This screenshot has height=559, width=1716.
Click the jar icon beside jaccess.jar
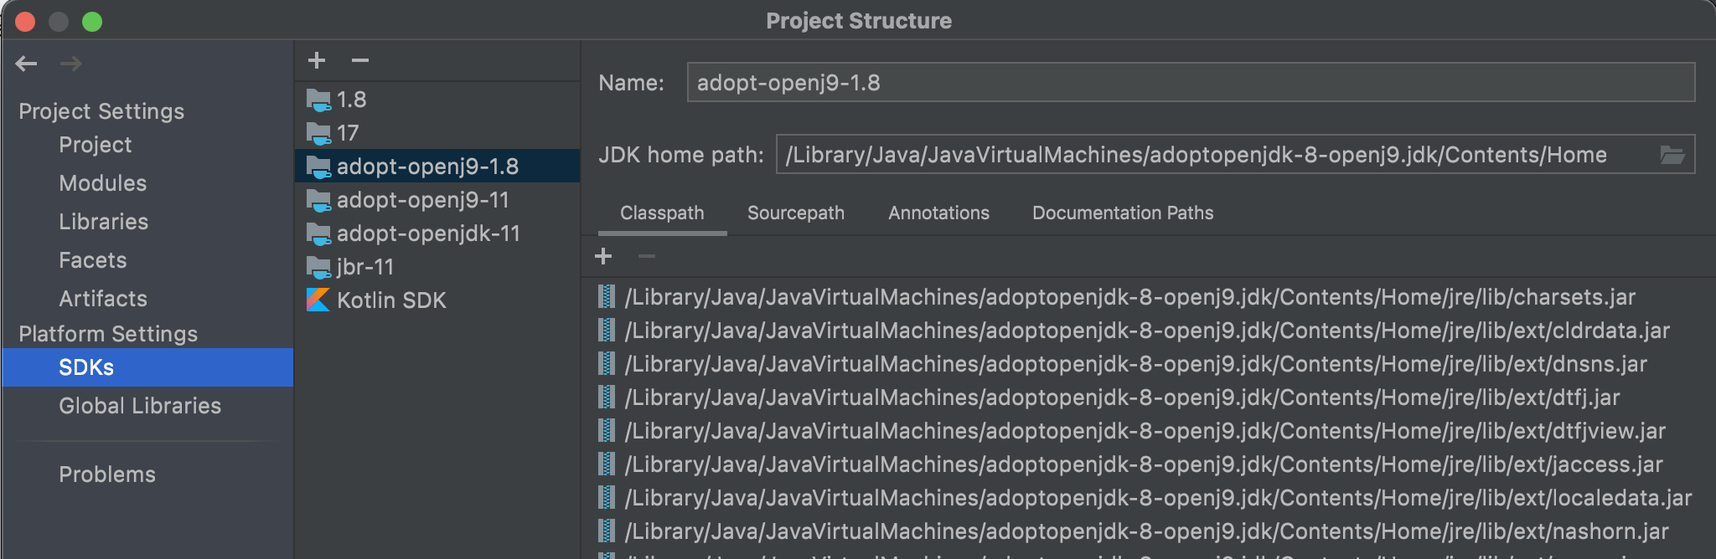coord(607,464)
